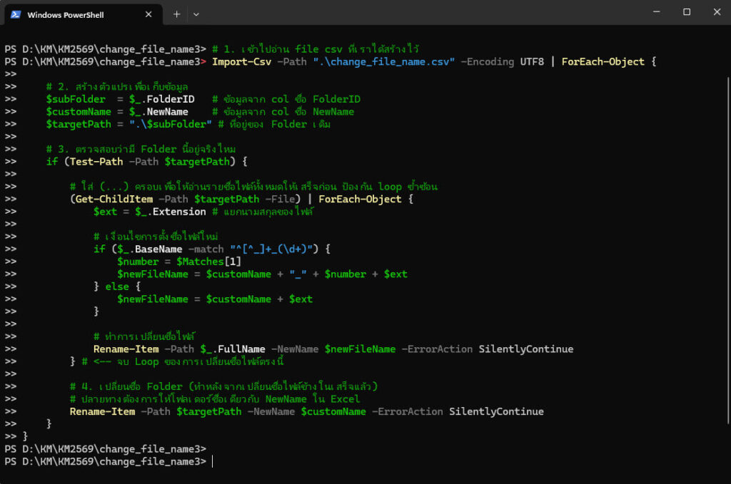Click the vertical scrollbar of the terminal
The height and width of the screenshot is (484, 731).
tap(727, 250)
